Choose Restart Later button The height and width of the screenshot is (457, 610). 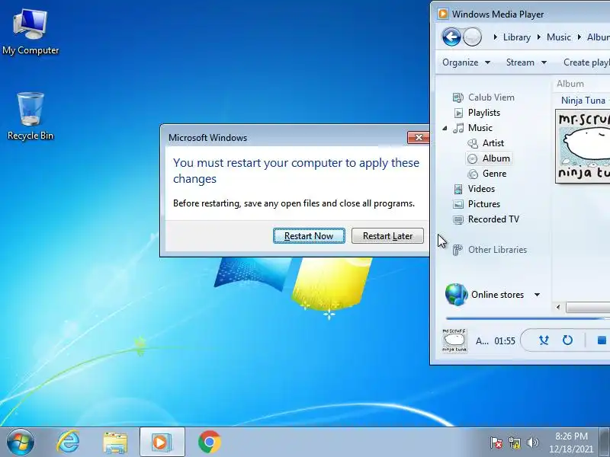[x=387, y=236]
